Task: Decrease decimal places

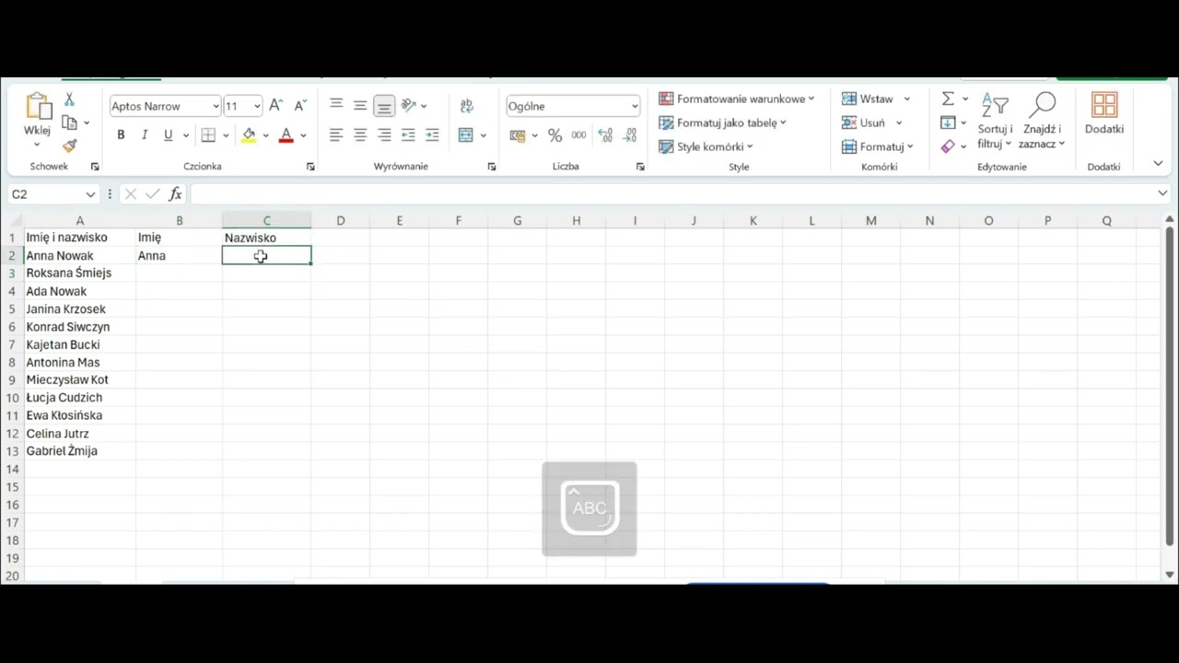Action: [630, 135]
